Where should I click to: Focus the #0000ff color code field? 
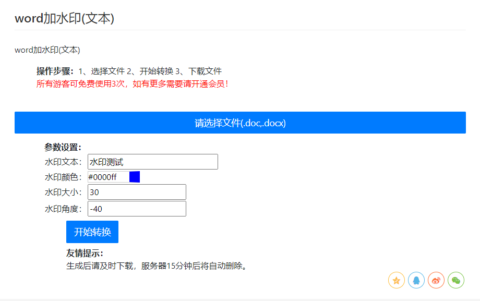(x=108, y=177)
